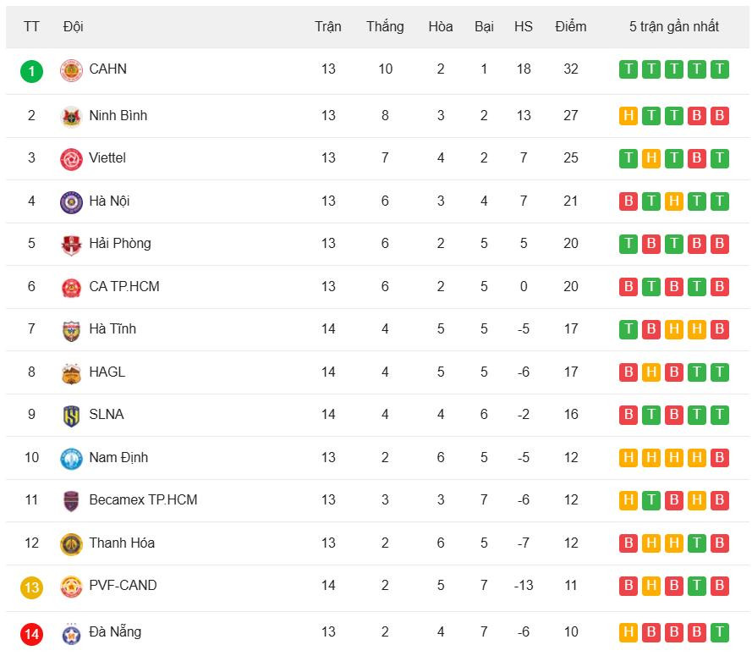Viewport: 752px width, 656px height.
Task: Click Ninh Bình's yellow H result badge
Action: point(628,116)
